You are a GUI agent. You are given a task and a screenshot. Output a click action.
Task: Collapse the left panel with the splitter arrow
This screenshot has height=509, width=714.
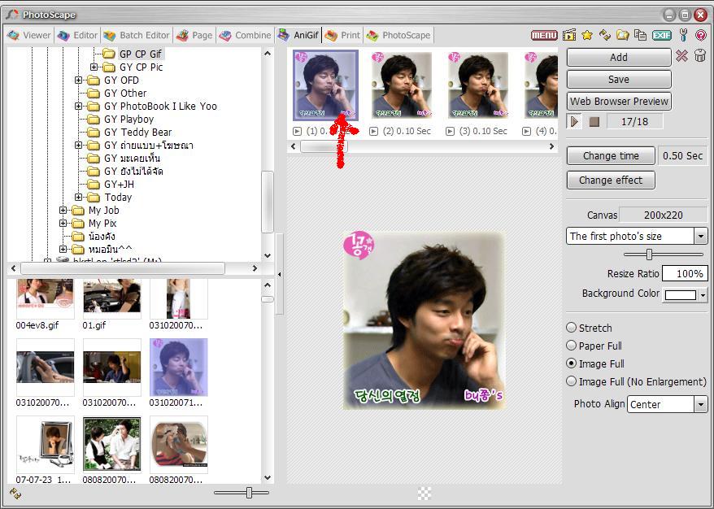[x=280, y=274]
